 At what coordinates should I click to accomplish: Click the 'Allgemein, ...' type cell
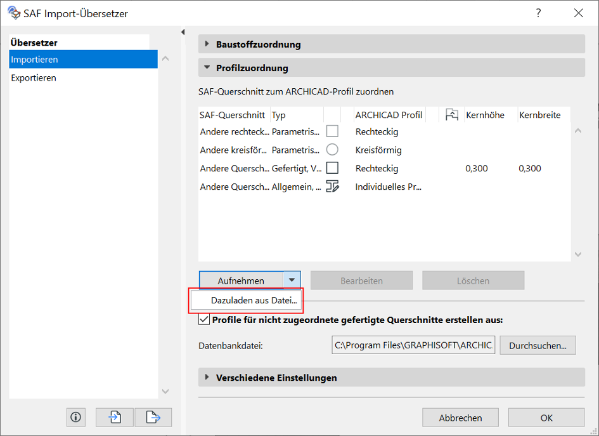pyautogui.click(x=297, y=187)
